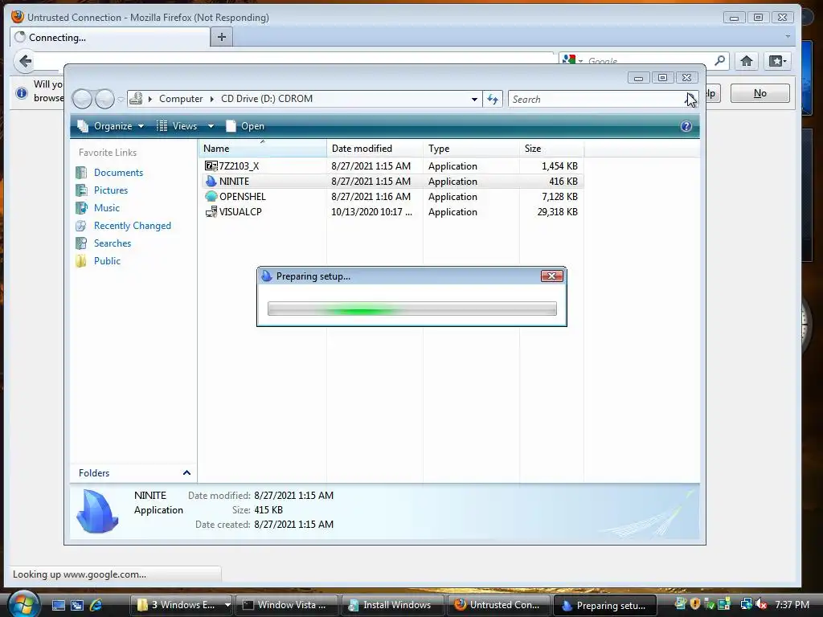Open 3 Windows Explorer taskbar group

coord(182,605)
